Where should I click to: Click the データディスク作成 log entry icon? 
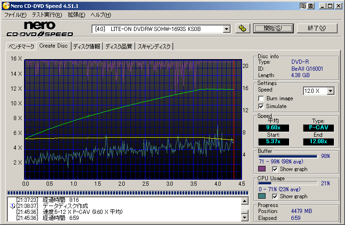click(x=12, y=206)
